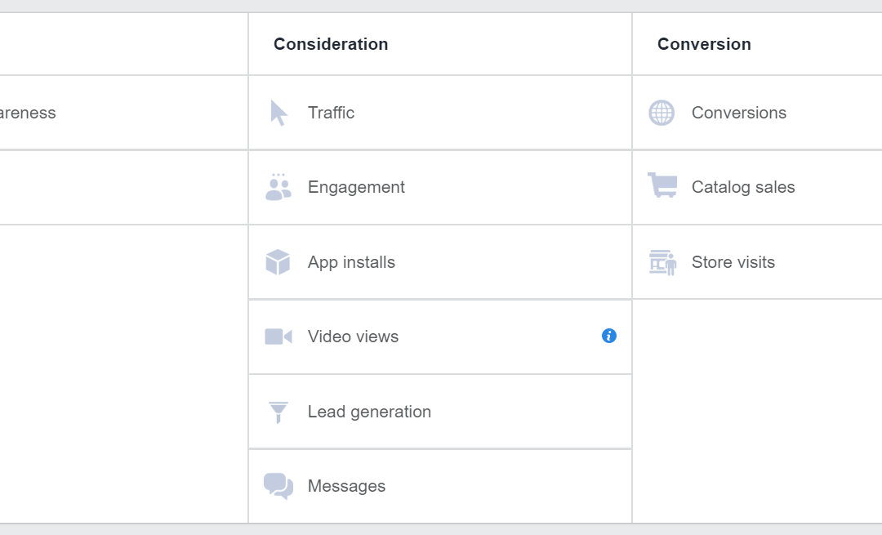Click the Traffic cursor arrow icon
The height and width of the screenshot is (535, 882).
278,113
